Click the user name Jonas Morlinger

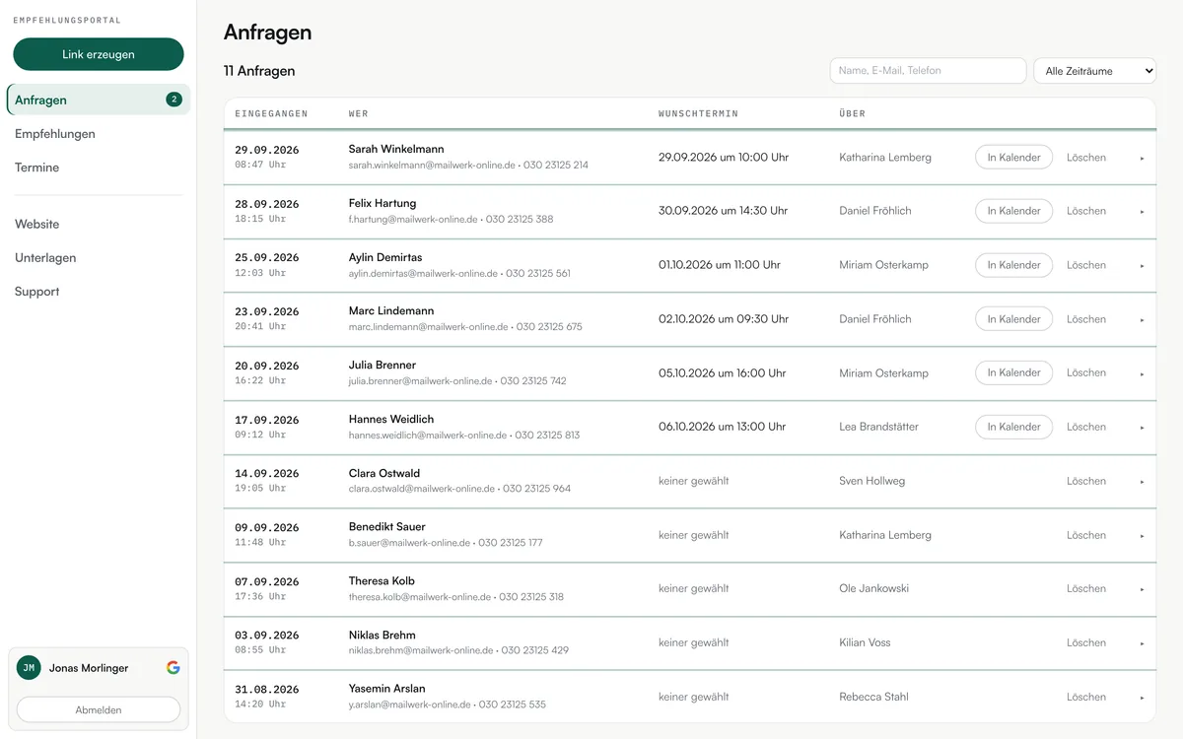89,668
